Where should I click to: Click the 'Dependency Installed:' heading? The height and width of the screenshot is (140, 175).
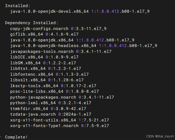click(32, 23)
